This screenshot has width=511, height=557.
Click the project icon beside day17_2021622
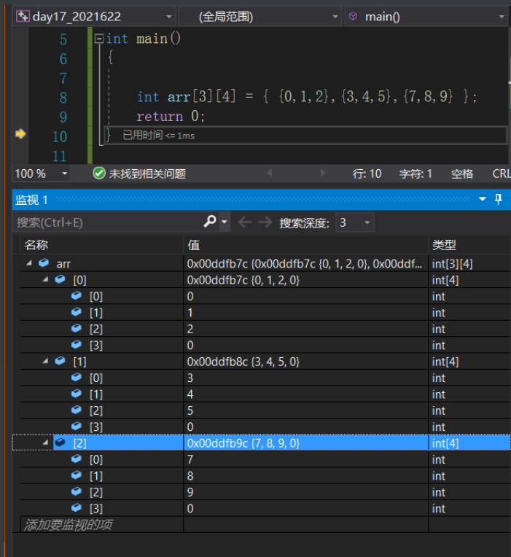click(x=23, y=16)
